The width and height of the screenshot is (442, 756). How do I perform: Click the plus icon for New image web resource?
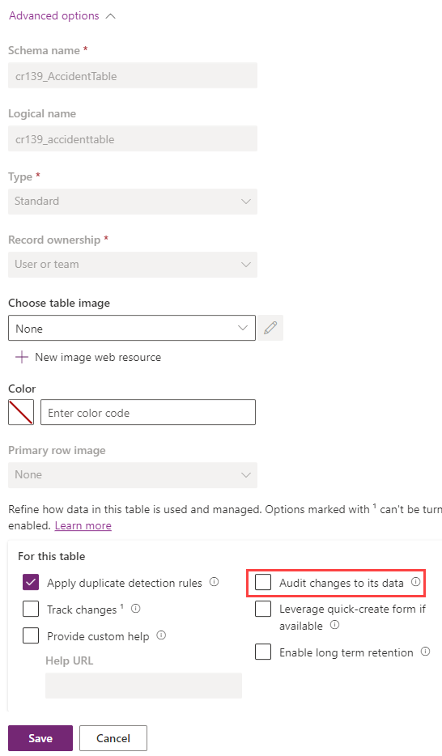click(x=22, y=357)
